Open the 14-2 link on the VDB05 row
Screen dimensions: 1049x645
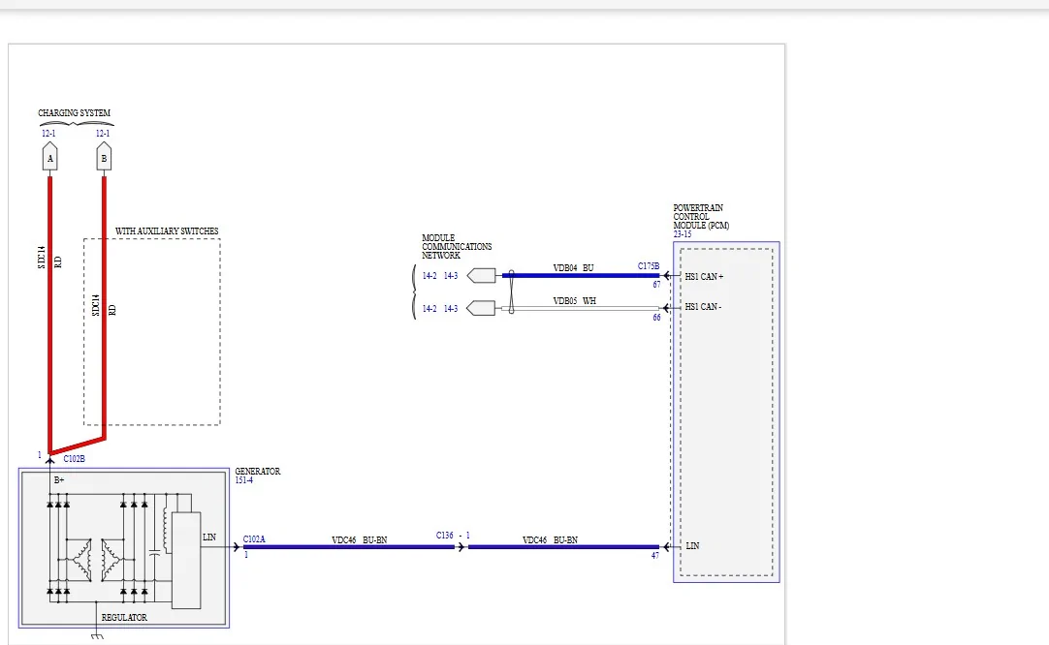[429, 308]
